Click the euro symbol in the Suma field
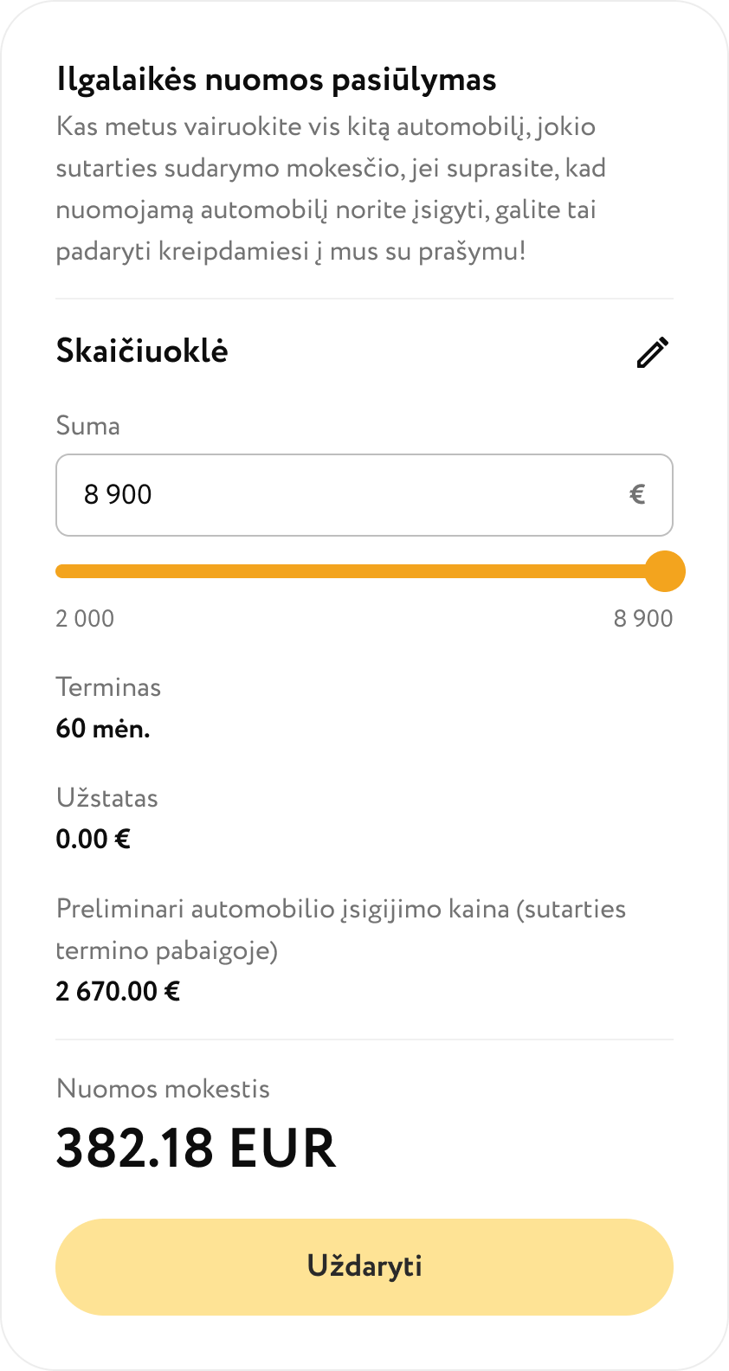 tap(637, 494)
